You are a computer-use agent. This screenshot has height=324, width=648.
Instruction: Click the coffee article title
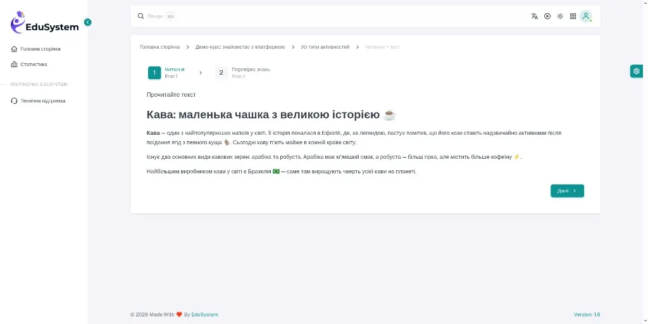pos(271,115)
